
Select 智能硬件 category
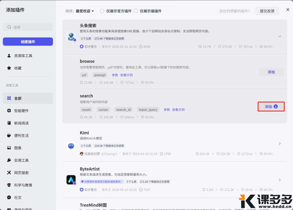point(28,111)
